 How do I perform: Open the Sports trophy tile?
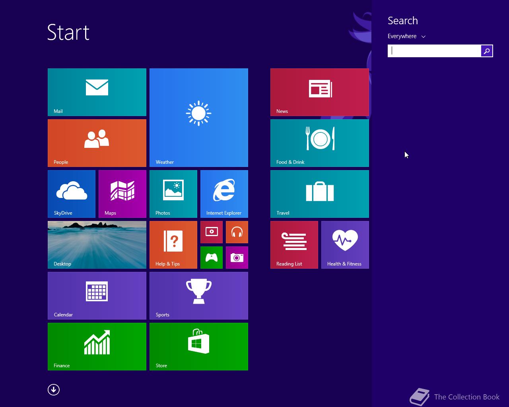click(199, 296)
